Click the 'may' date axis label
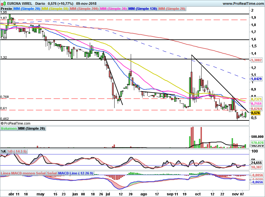 click(40, 194)
